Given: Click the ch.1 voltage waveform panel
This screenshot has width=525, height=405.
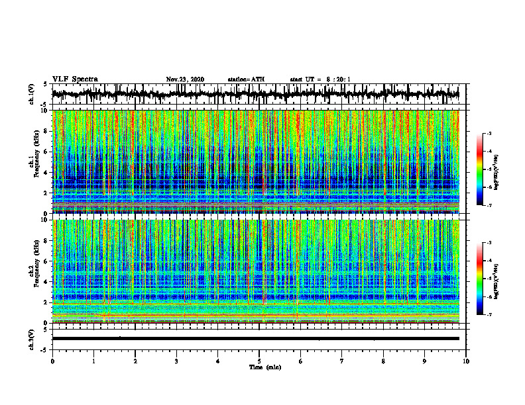Looking at the screenshot, I should point(259,94).
